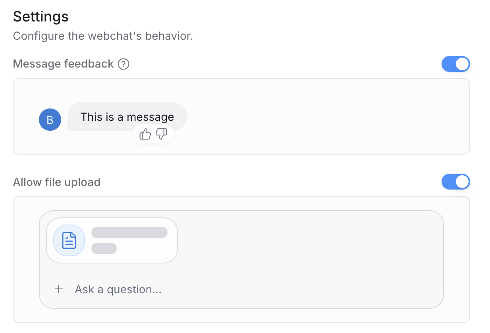This screenshot has width=490, height=333.
Task: Click the uploaded file preview card
Action: pos(112,240)
